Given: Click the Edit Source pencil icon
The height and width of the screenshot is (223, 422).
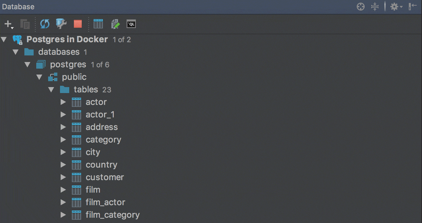Looking at the screenshot, I should [x=115, y=24].
